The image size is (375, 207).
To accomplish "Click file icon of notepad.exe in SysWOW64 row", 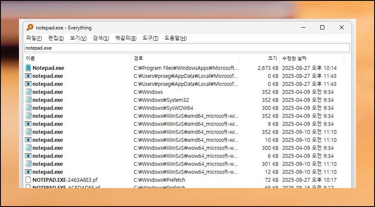I will [x=28, y=108].
